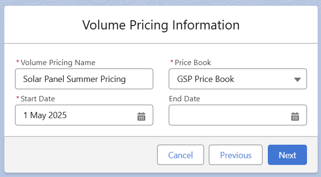The height and width of the screenshot is (177, 321).
Task: Click the Volume Pricing Information heading
Action: 161,25
